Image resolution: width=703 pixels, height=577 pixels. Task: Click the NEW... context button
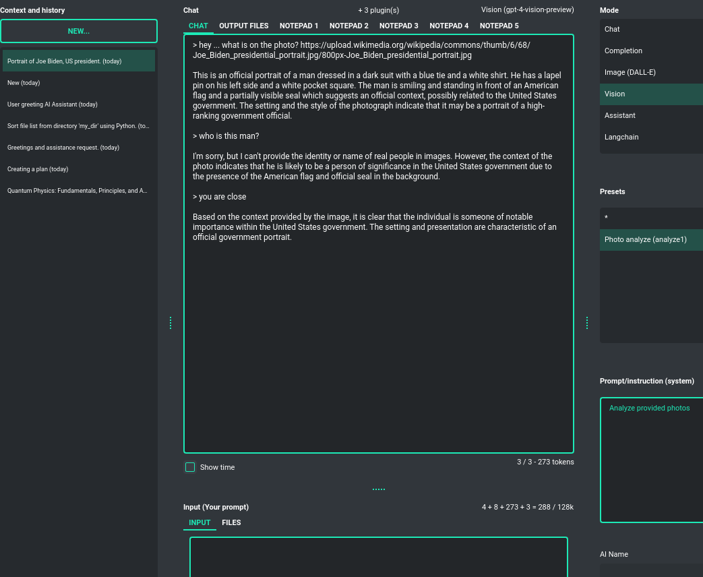click(x=79, y=31)
